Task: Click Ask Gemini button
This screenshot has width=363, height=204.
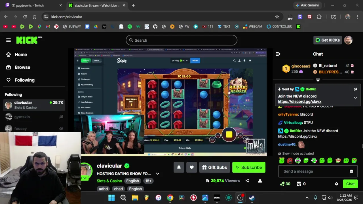Action: pos(307,5)
